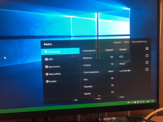Enable the ECO mode checkbox
Image resolution: width=163 pixels, height=122 pixels.
[147, 56]
